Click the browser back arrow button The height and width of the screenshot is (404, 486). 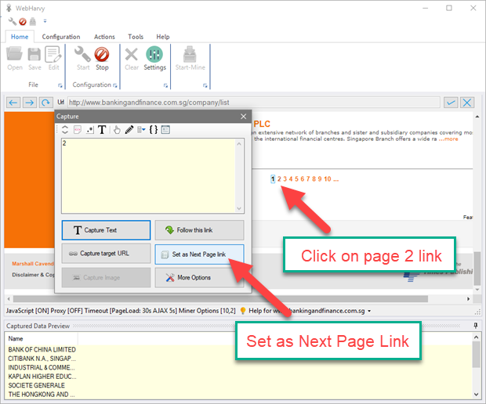[13, 102]
